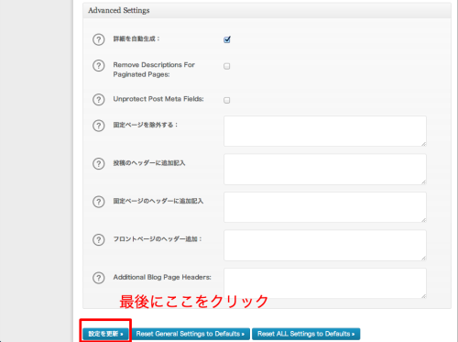Open help icon for Additional Blog Page Headers
Screen dimensions: 458x342
coord(98,278)
